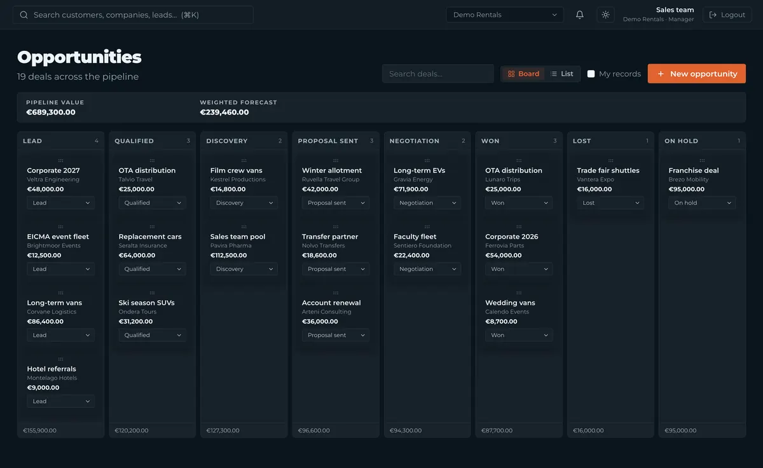Screen dimensions: 763x468
Task: Open stage dropdown for Transfer partner
Action: pos(336,269)
